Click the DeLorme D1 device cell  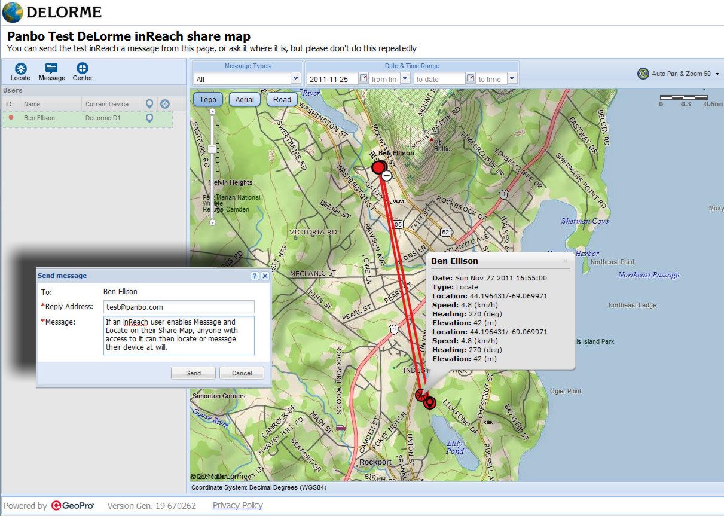pyautogui.click(x=103, y=118)
